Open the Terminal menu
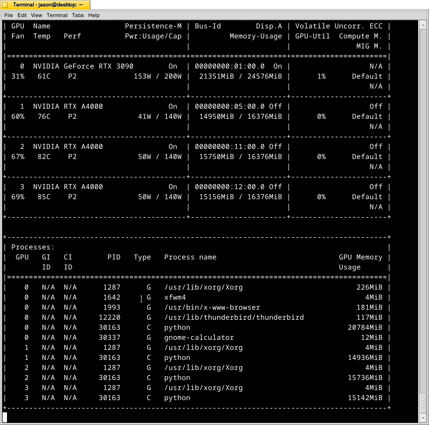 coord(57,15)
